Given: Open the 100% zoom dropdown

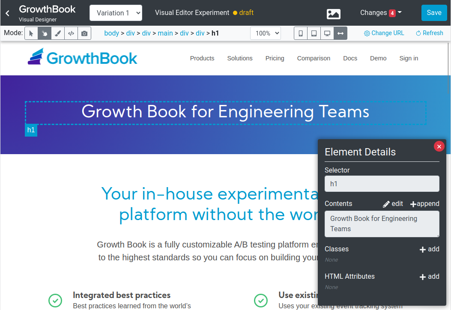Looking at the screenshot, I should pos(266,33).
